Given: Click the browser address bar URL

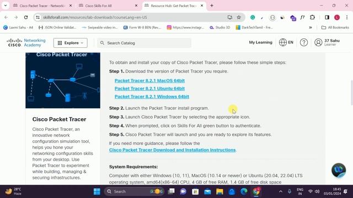Looking at the screenshot, I should [x=95, y=17].
